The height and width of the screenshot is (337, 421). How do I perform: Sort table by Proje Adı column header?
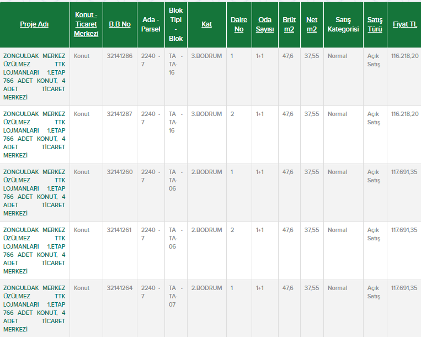34,24
